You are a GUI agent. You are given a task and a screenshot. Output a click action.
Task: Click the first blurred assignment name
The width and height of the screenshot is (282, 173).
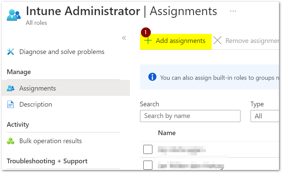tap(182, 150)
